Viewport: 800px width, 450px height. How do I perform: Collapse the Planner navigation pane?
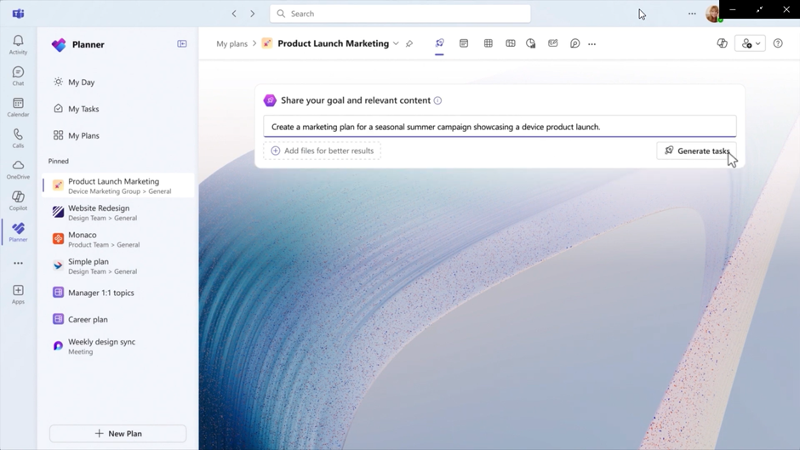tap(181, 44)
